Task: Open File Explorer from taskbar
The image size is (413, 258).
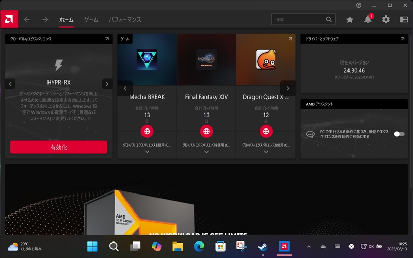Action: 178,247
